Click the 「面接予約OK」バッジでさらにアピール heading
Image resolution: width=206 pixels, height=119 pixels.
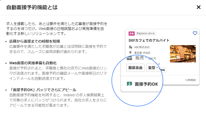click(43, 90)
